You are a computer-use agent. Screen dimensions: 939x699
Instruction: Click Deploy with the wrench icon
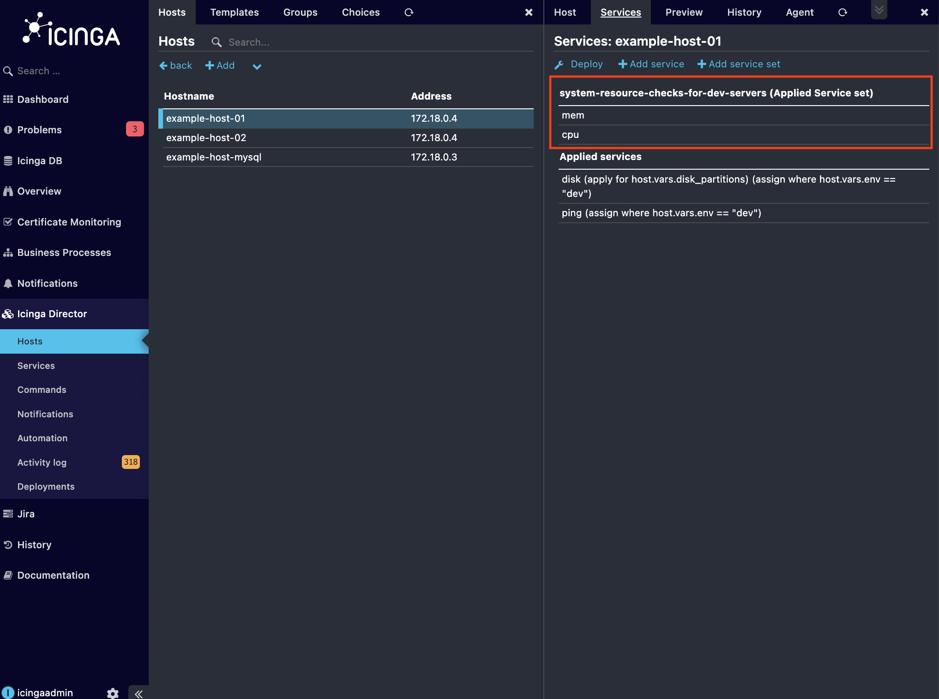(x=579, y=64)
